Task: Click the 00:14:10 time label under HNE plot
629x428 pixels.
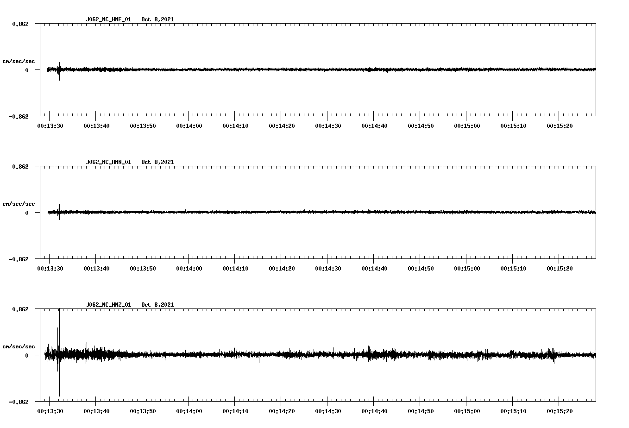Action: [235, 126]
